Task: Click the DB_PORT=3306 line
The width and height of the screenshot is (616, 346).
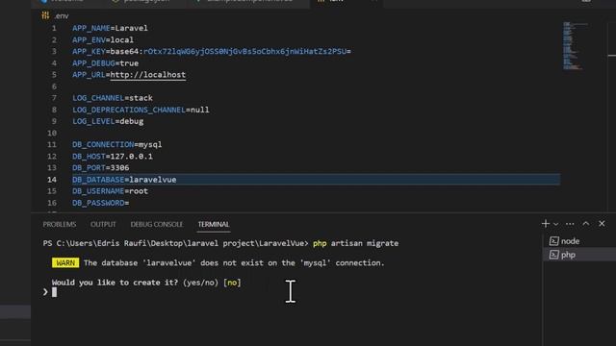Action: [x=100, y=168]
